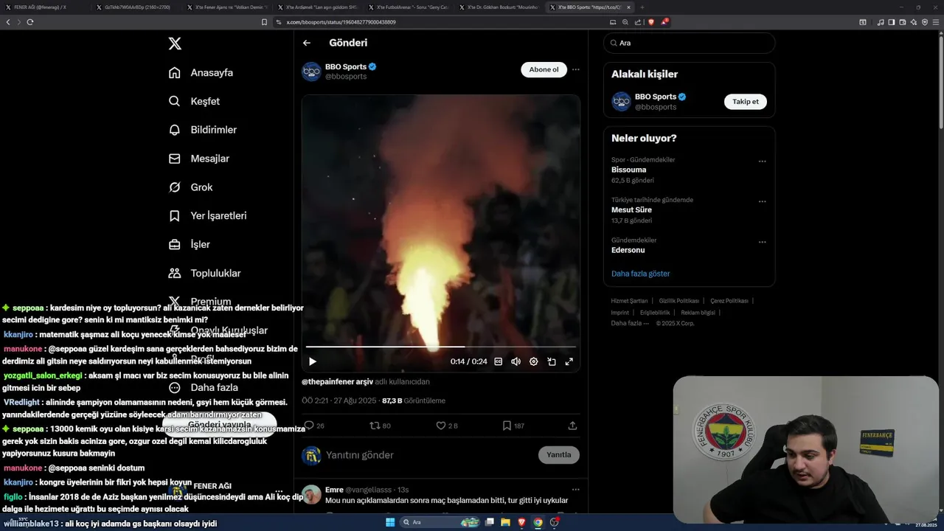Open File Explorer from taskbar
Screen dimensions: 944x531
pos(505,522)
